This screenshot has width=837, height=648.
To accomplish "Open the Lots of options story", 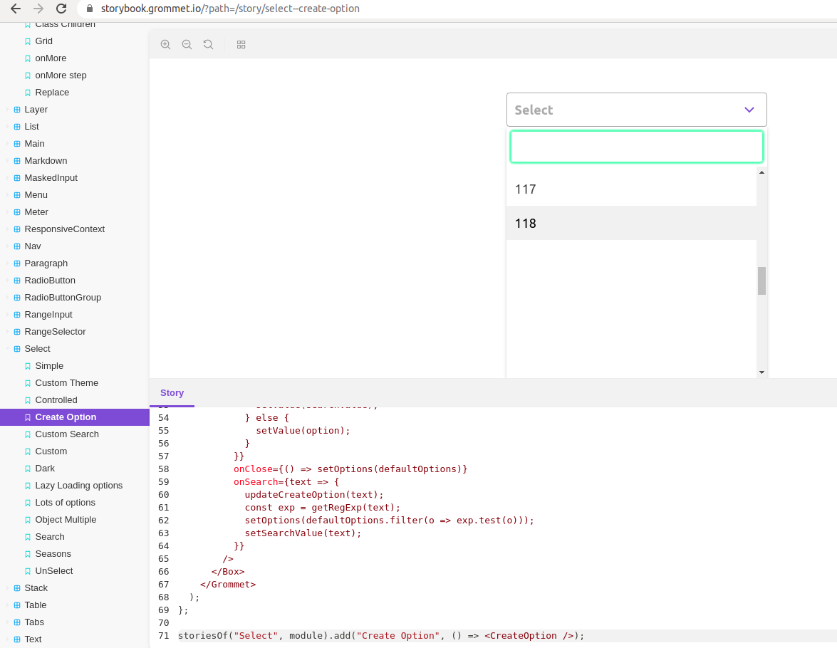I will [65, 502].
